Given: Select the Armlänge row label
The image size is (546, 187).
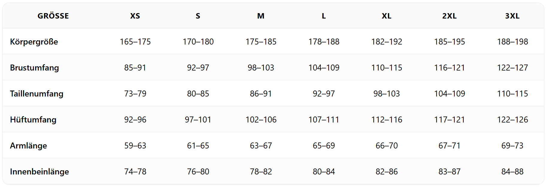Looking at the screenshot, I should click(28, 146).
